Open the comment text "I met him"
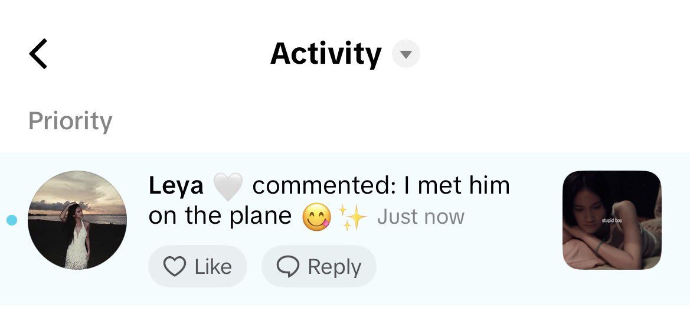The height and width of the screenshot is (317, 690). pyautogui.click(x=457, y=185)
